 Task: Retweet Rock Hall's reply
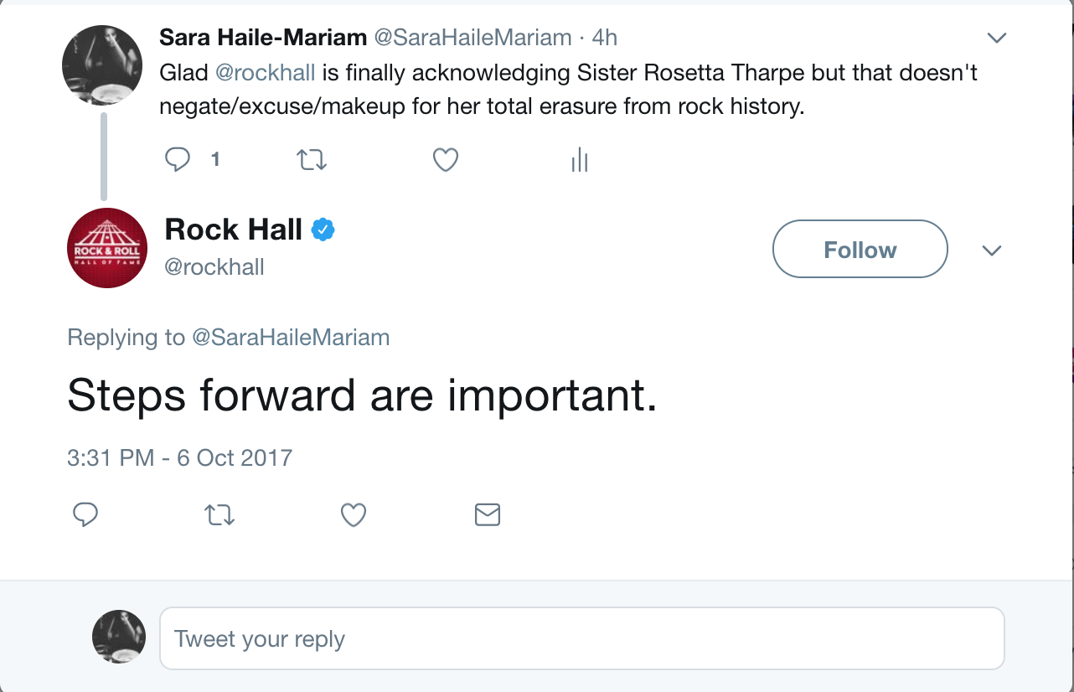[219, 514]
